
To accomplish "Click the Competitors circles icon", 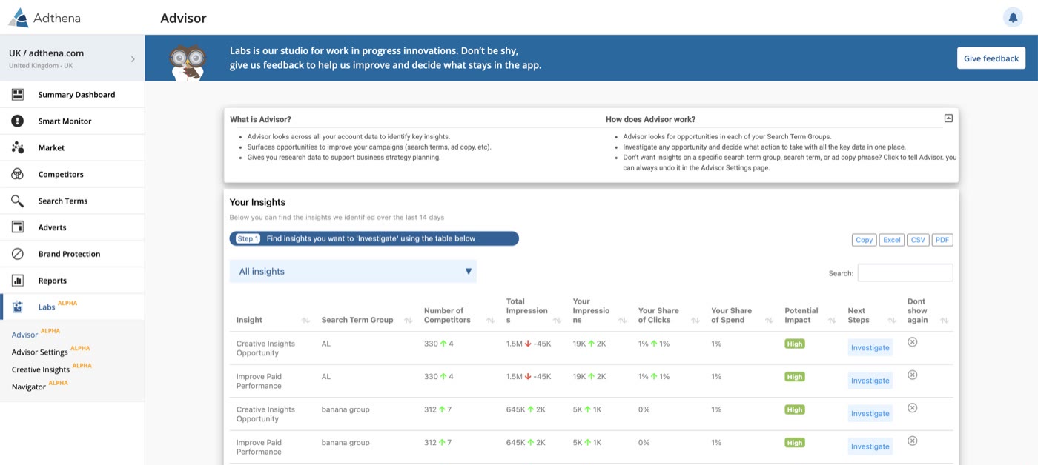I will coord(18,174).
